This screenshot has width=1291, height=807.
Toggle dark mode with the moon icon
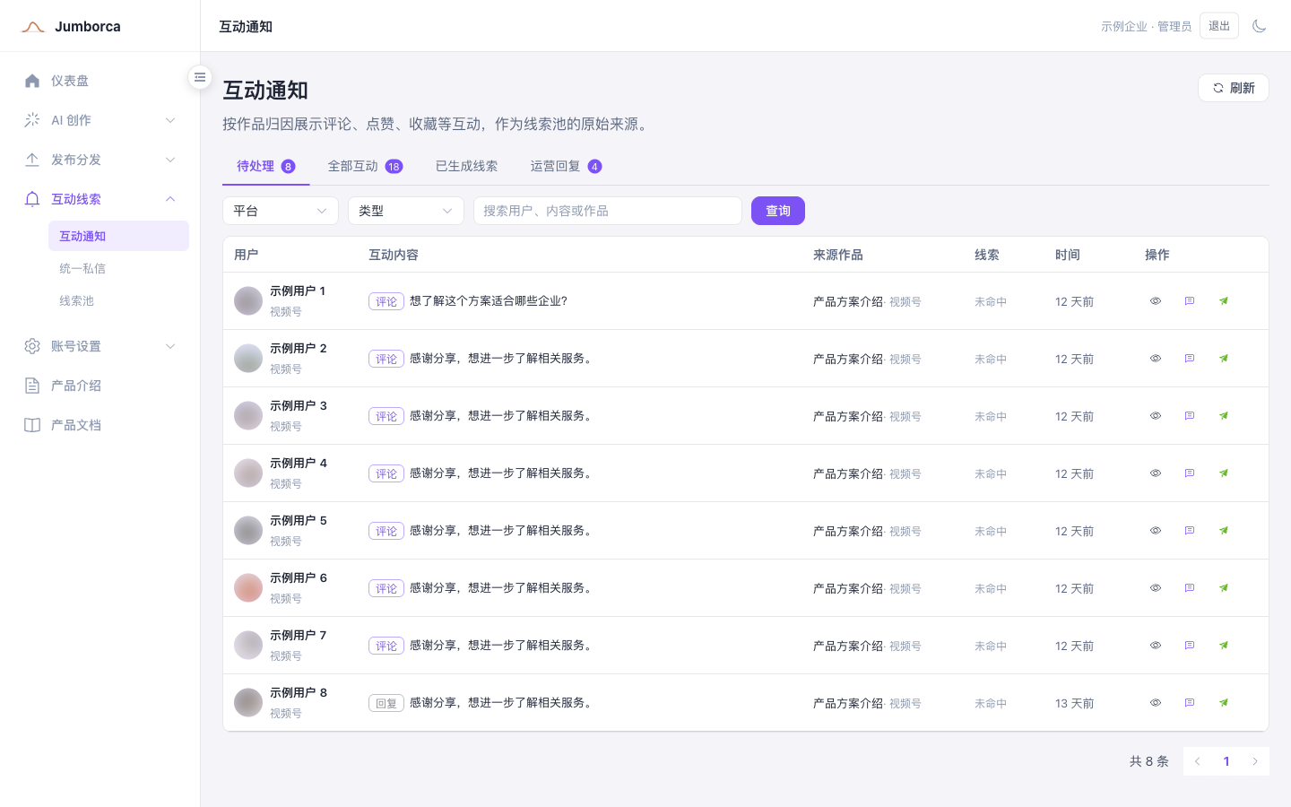coord(1259,26)
